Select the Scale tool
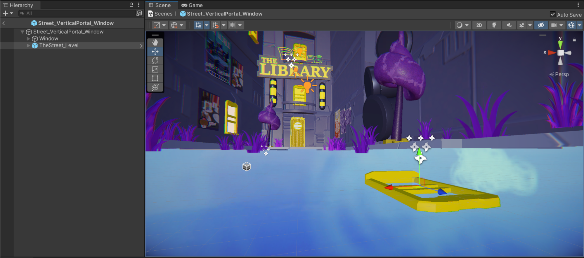 tap(155, 70)
